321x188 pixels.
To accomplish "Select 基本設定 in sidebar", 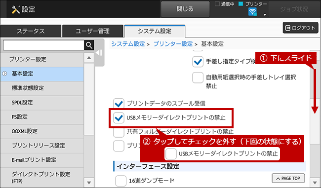I will tap(42, 74).
